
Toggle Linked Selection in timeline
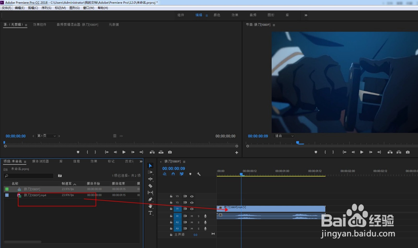[182, 174]
